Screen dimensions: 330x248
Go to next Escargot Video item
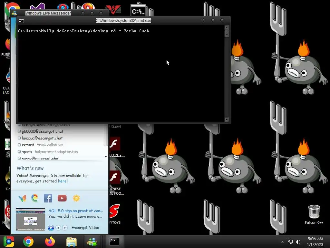click(65, 228)
